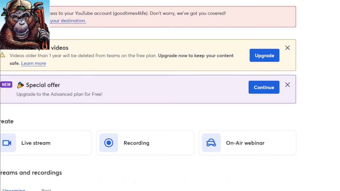Click the warning triangle icon
The width and height of the screenshot is (340, 191).
pyautogui.click(x=3, y=55)
